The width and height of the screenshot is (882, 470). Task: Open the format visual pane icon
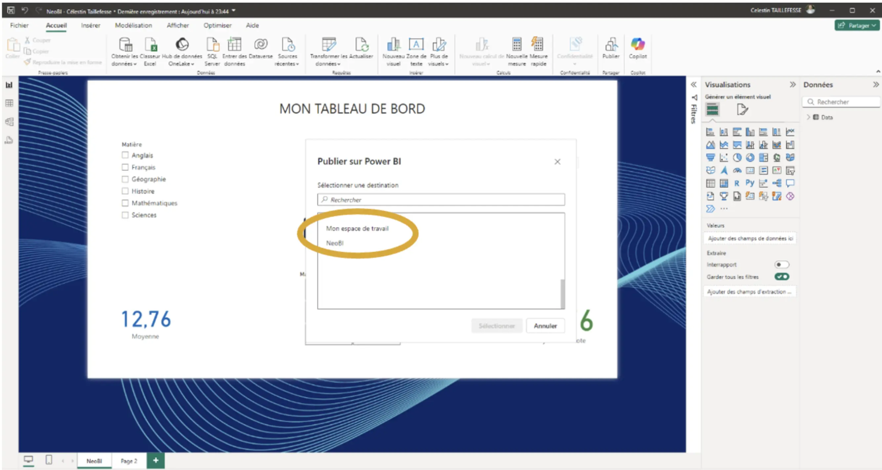(x=742, y=109)
